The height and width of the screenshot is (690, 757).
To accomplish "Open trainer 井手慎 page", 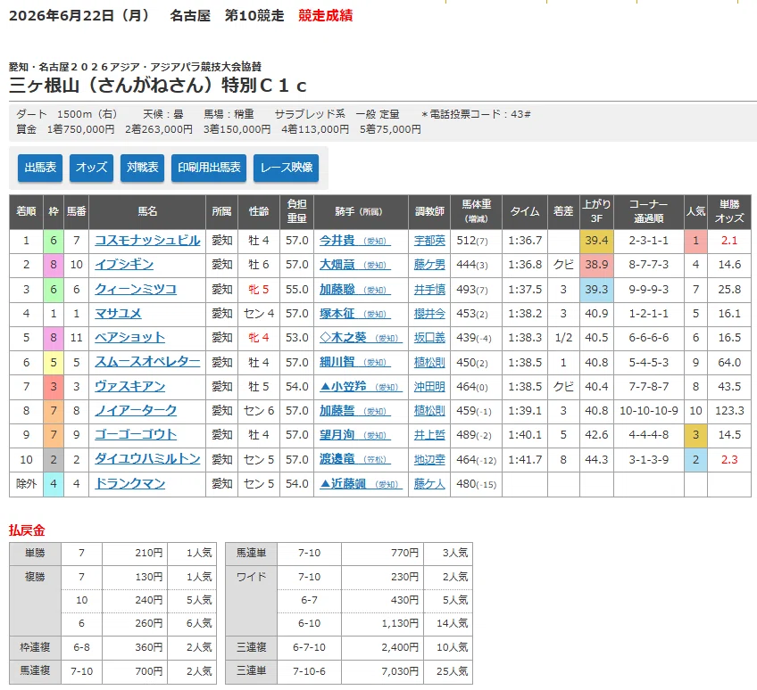I will coord(429,290).
